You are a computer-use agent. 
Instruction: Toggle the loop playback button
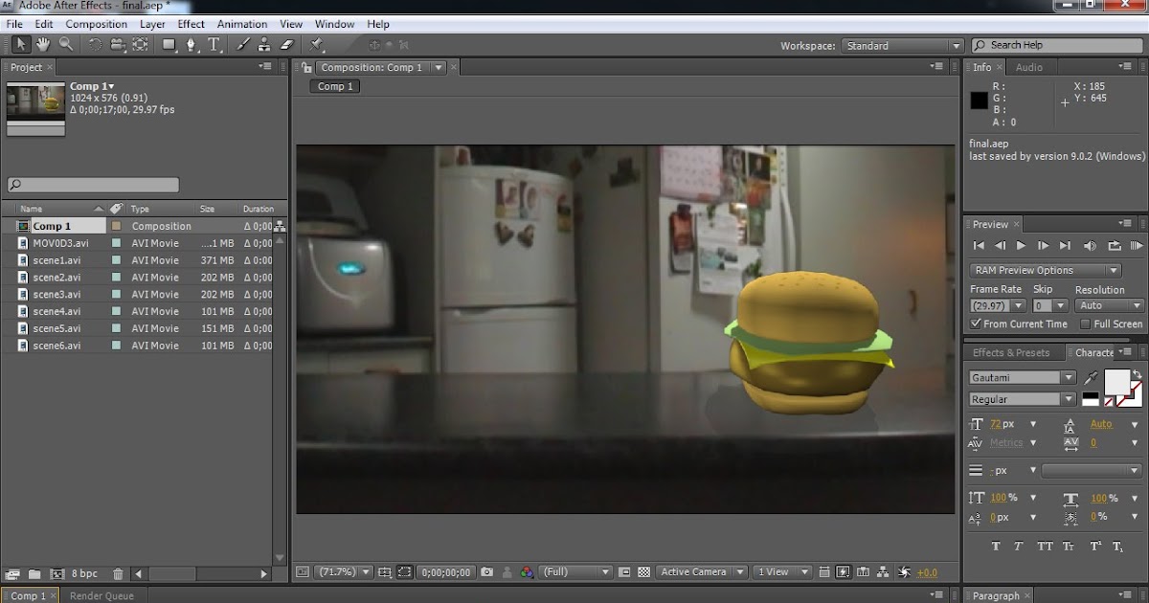click(1115, 247)
